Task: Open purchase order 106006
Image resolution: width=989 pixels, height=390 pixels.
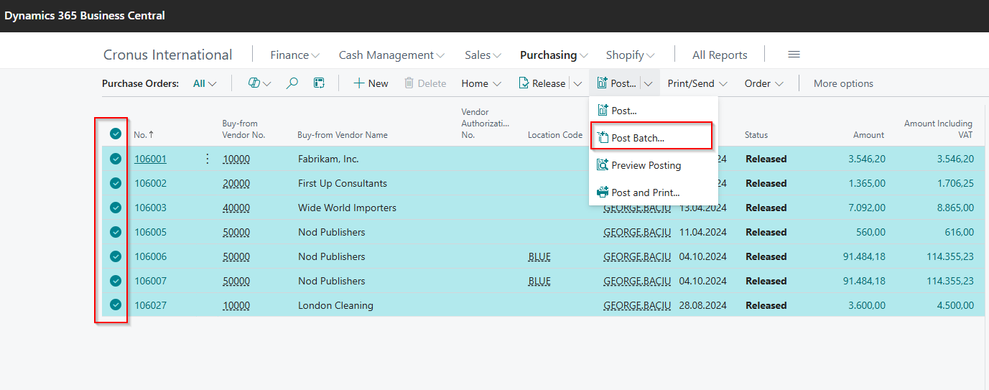Action: (x=150, y=256)
